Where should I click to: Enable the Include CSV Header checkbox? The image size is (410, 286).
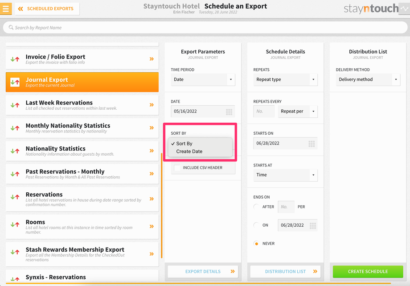point(177,168)
